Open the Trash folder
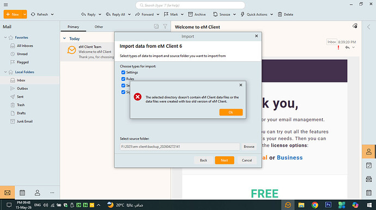The height and width of the screenshot is (210, 376). (x=21, y=105)
